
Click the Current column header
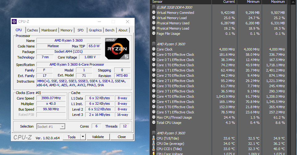point(224,2)
